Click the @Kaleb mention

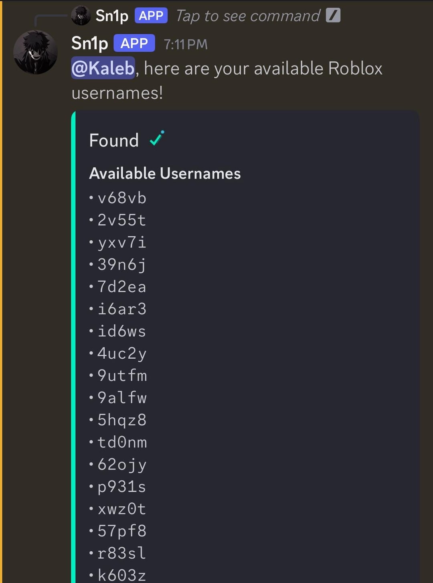point(102,68)
